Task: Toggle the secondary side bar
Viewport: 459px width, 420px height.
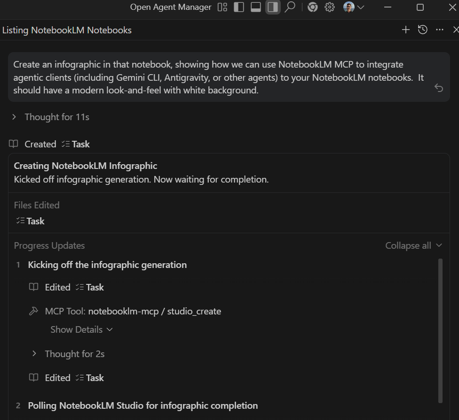Action: click(x=273, y=7)
